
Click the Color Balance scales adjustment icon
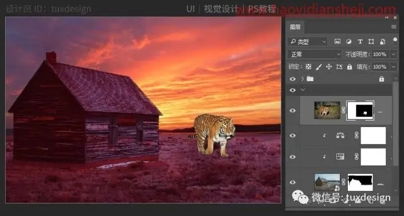tap(340, 135)
